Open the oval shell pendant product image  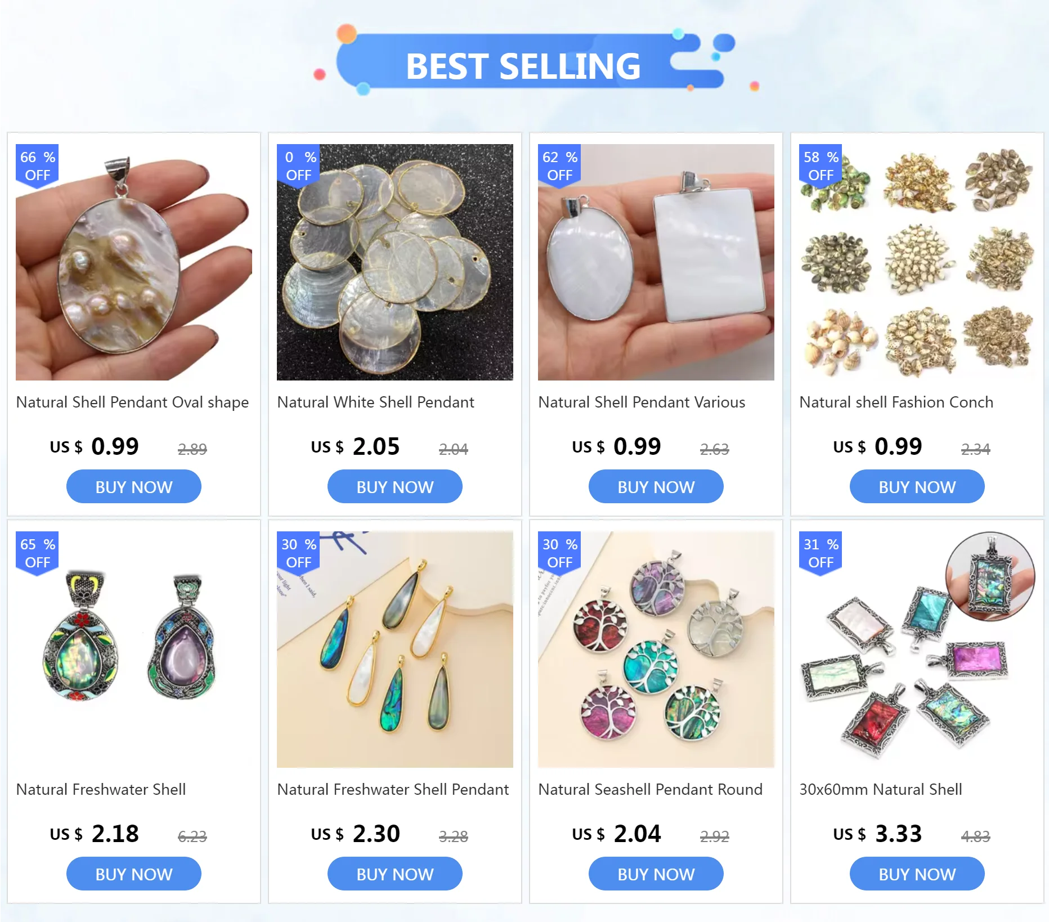click(134, 262)
